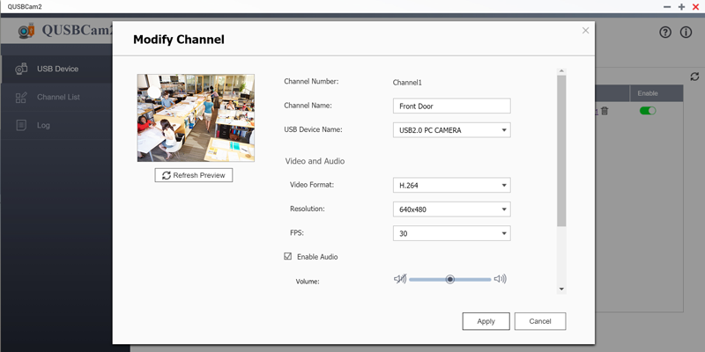Viewport: 705px width, 352px height.
Task: Open the help question mark icon
Action: point(665,33)
